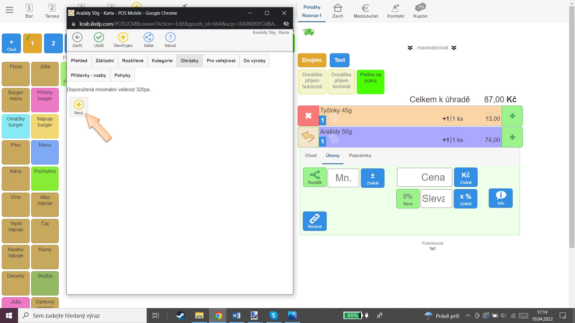The height and width of the screenshot is (323, 575).
Task: Click the Cena price input field
Action: pyautogui.click(x=424, y=177)
